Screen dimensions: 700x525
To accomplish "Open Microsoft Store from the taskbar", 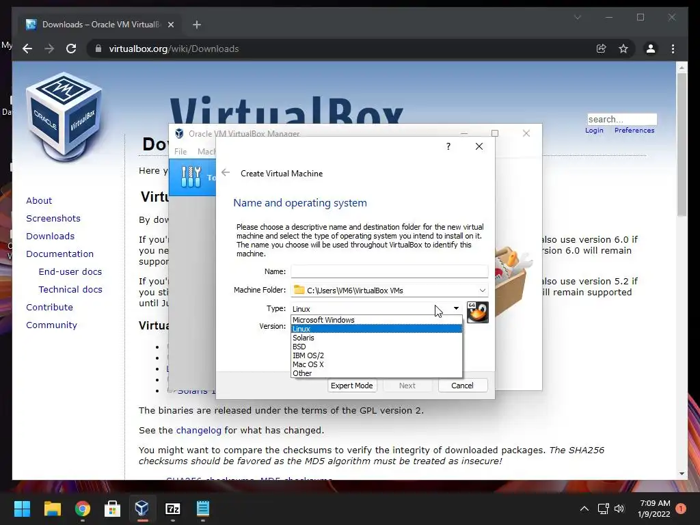I will [113, 509].
